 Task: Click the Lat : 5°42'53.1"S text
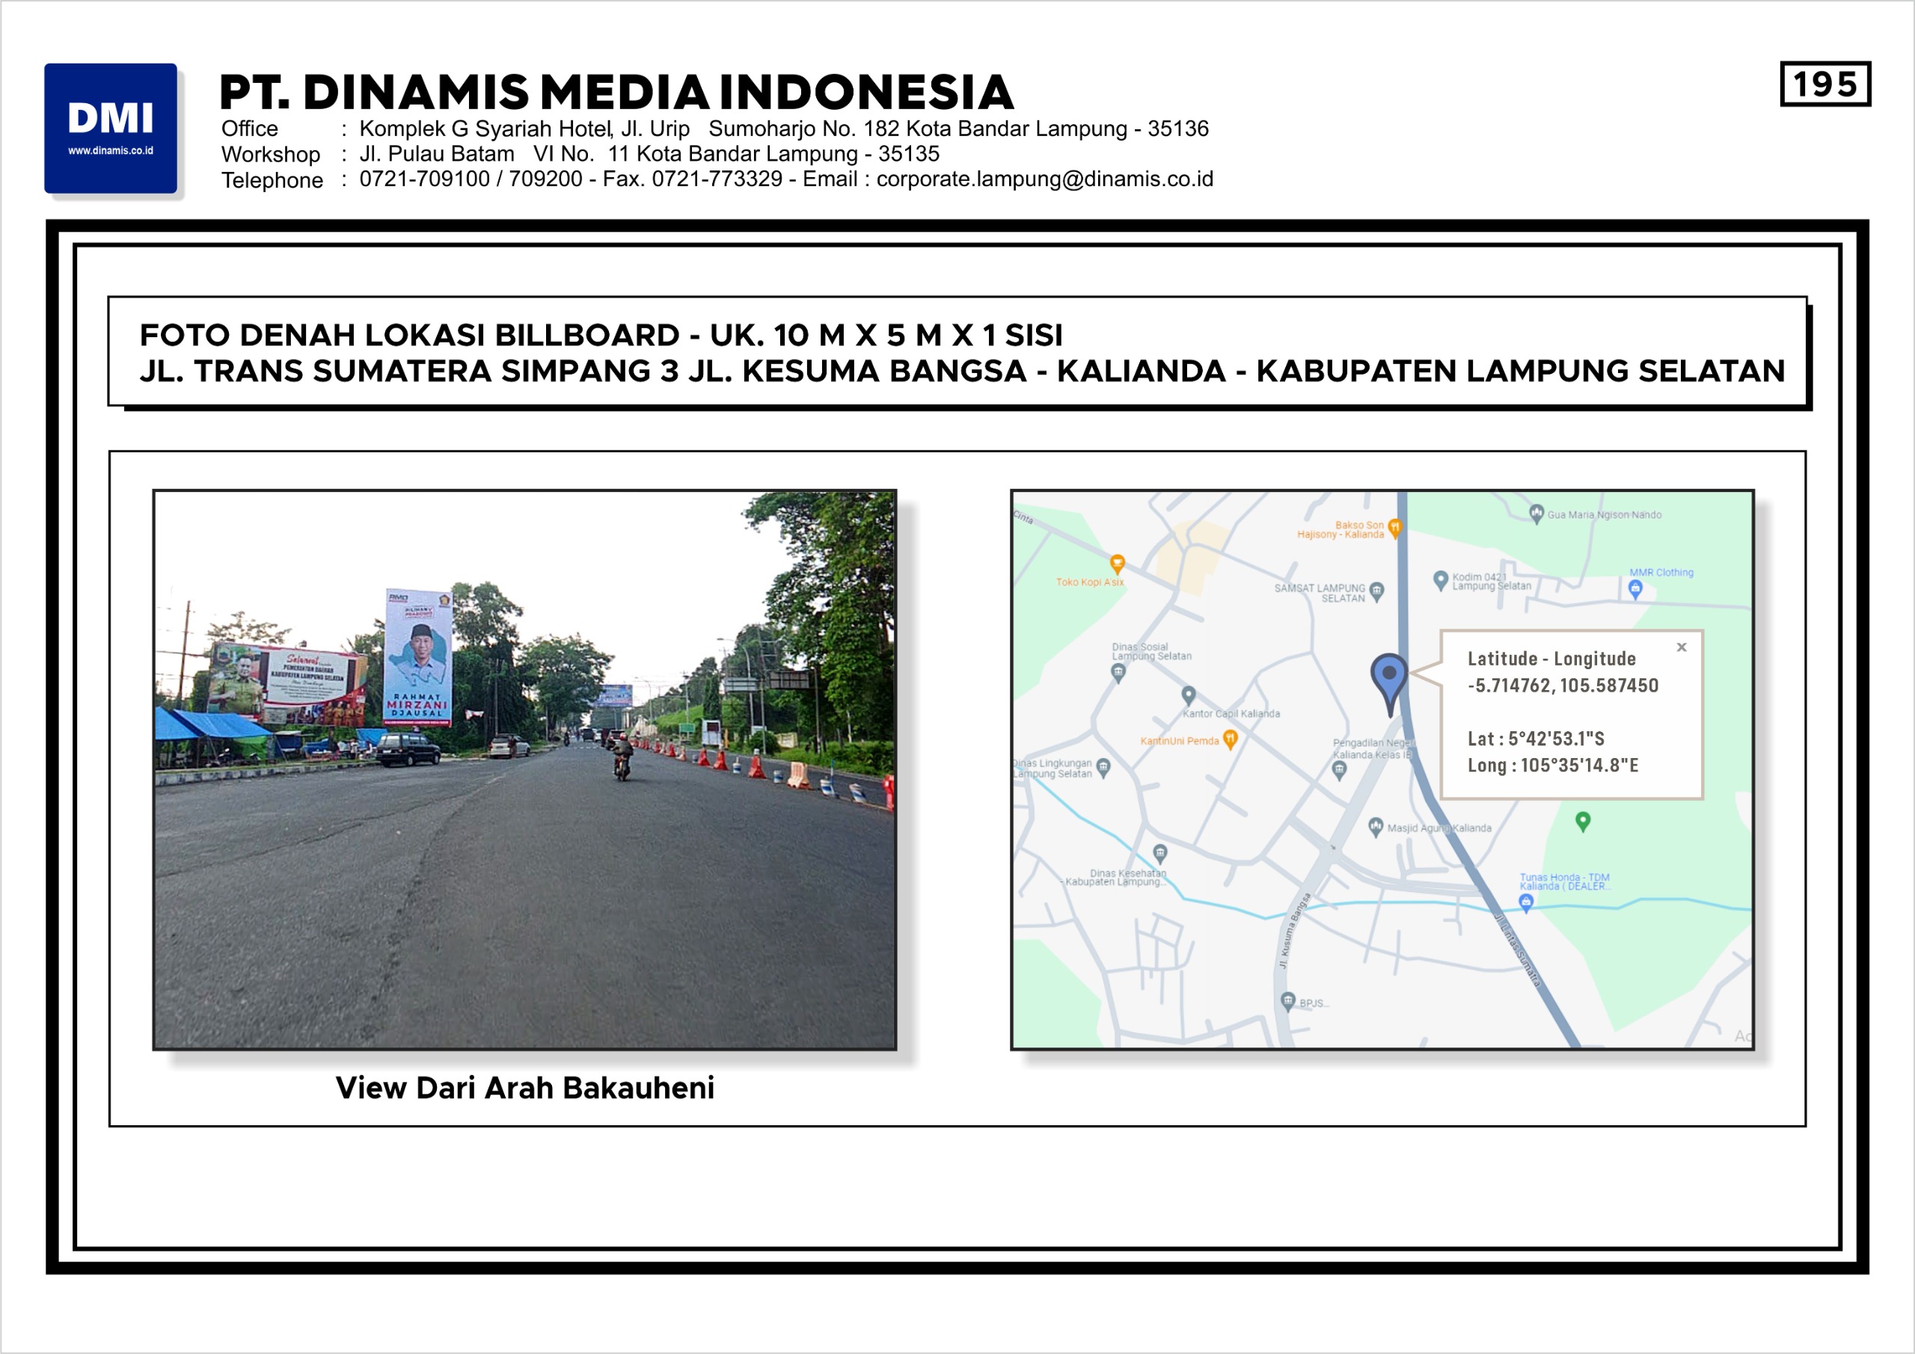pos(1536,739)
